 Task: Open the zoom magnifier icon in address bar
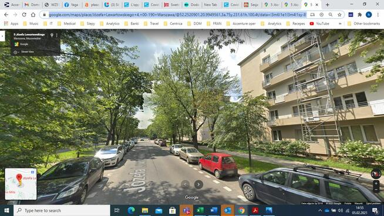[331, 15]
